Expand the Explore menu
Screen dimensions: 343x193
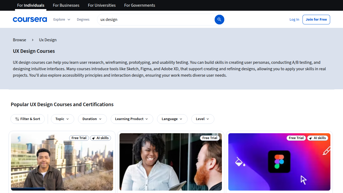click(x=62, y=19)
